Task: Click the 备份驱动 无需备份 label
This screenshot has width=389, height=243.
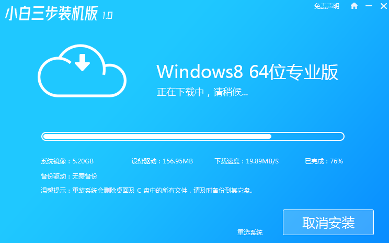Action: (69, 176)
